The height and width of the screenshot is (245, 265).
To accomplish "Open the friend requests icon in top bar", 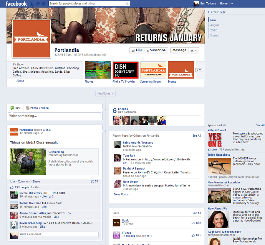I will (32, 3).
